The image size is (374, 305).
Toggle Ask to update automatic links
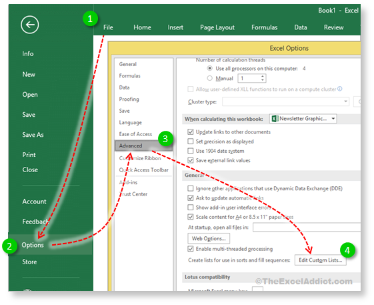coord(191,198)
